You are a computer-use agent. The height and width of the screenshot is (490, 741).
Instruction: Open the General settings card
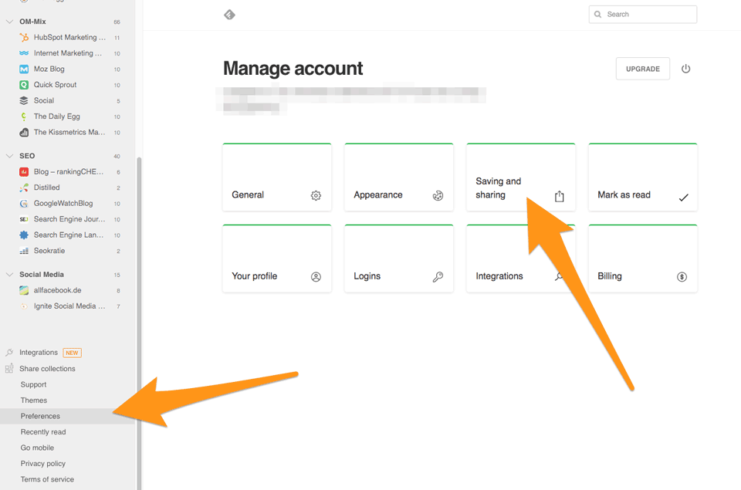pyautogui.click(x=276, y=177)
